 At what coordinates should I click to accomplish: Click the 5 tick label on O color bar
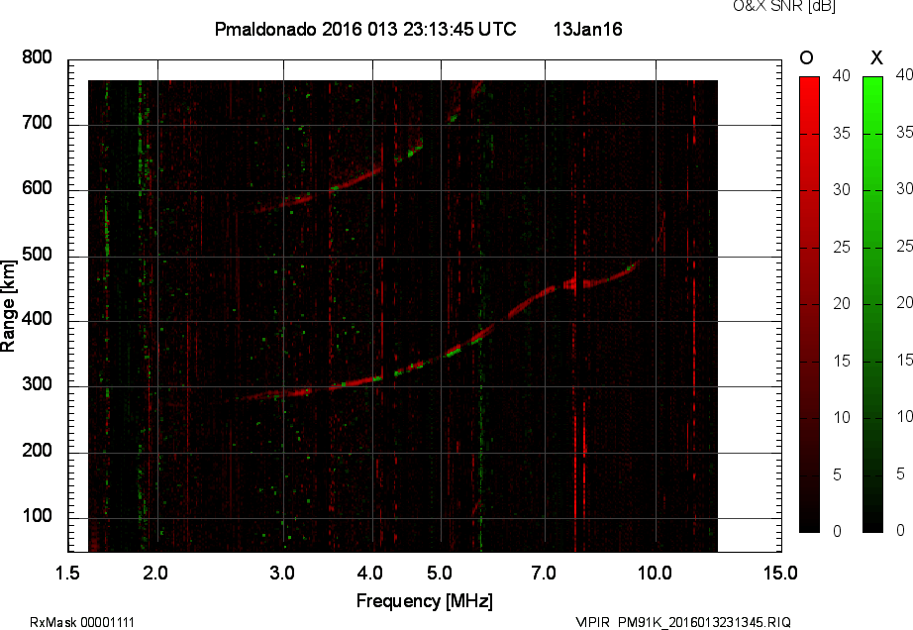pos(838,475)
